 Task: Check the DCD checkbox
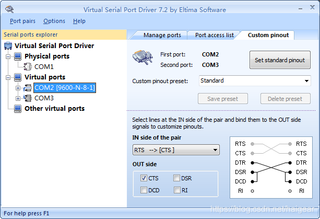coord(144,190)
